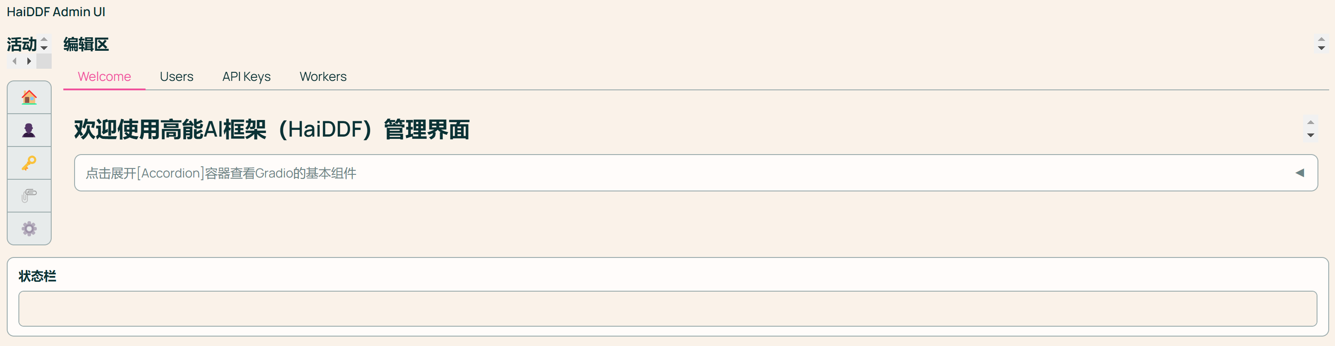This screenshot has width=1335, height=346.
Task: Click the left arrow under 活动 heading
Action: [14, 61]
